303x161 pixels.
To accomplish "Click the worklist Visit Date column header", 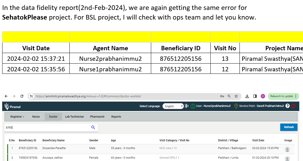I will click(x=258, y=140).
